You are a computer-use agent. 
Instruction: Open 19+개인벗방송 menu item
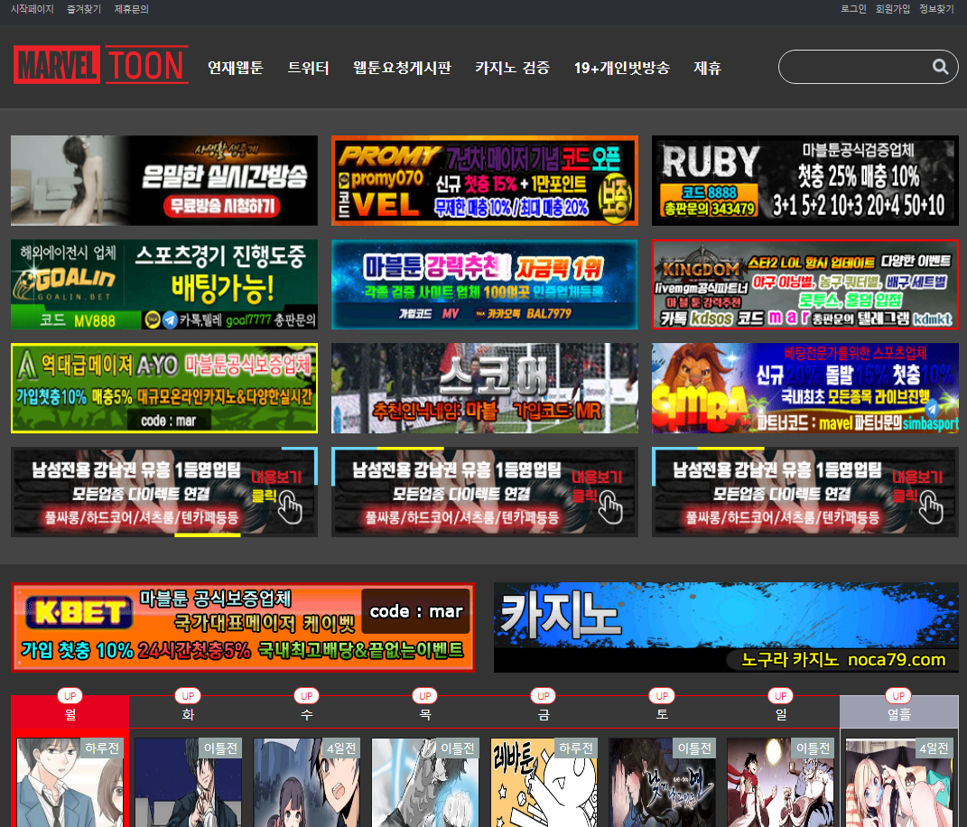(621, 67)
